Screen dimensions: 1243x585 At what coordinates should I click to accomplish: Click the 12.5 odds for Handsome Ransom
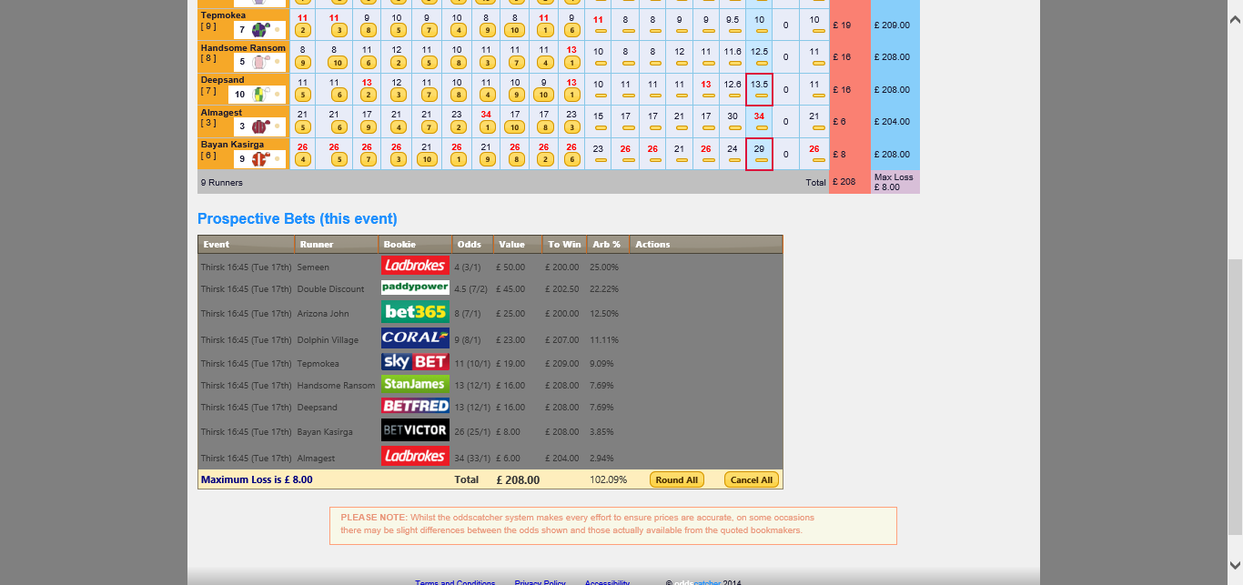point(760,52)
